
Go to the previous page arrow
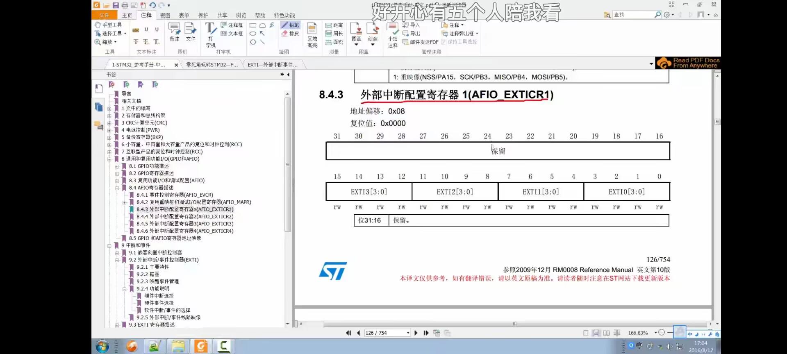click(x=359, y=333)
